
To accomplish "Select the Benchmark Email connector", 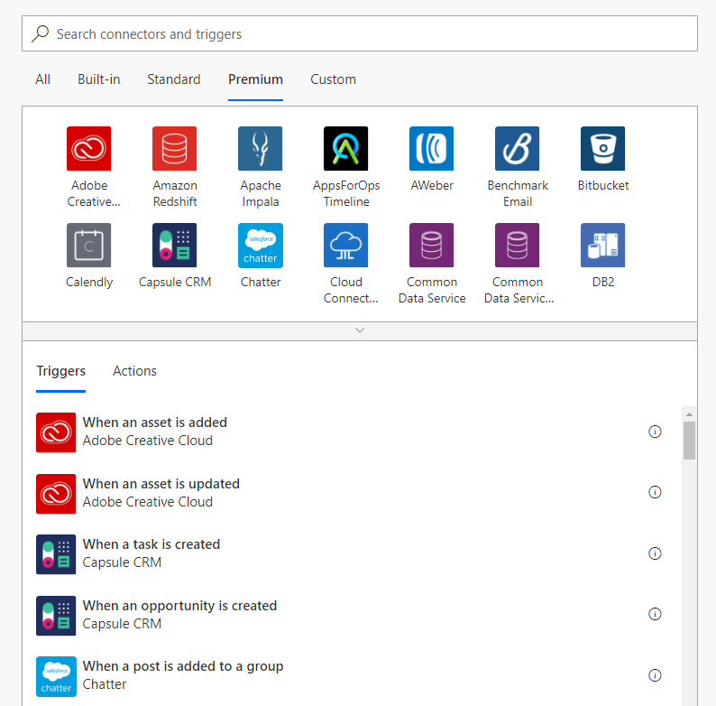I will (x=517, y=149).
